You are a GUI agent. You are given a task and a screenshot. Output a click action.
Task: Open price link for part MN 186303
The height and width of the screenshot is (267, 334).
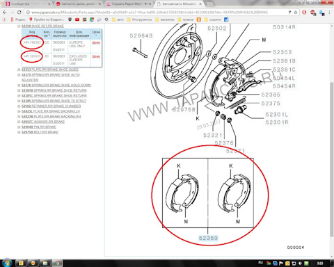tap(96, 42)
